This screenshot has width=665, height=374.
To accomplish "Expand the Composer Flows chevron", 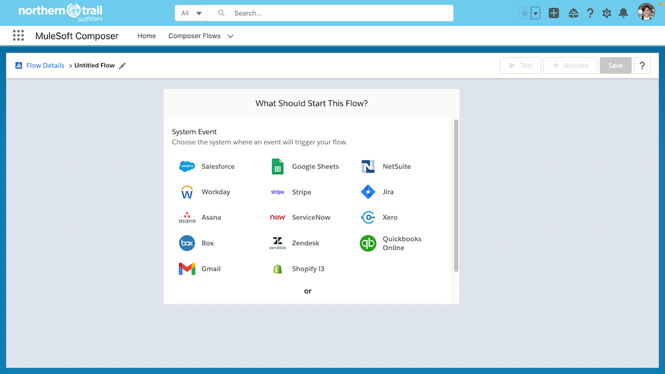I will (230, 36).
